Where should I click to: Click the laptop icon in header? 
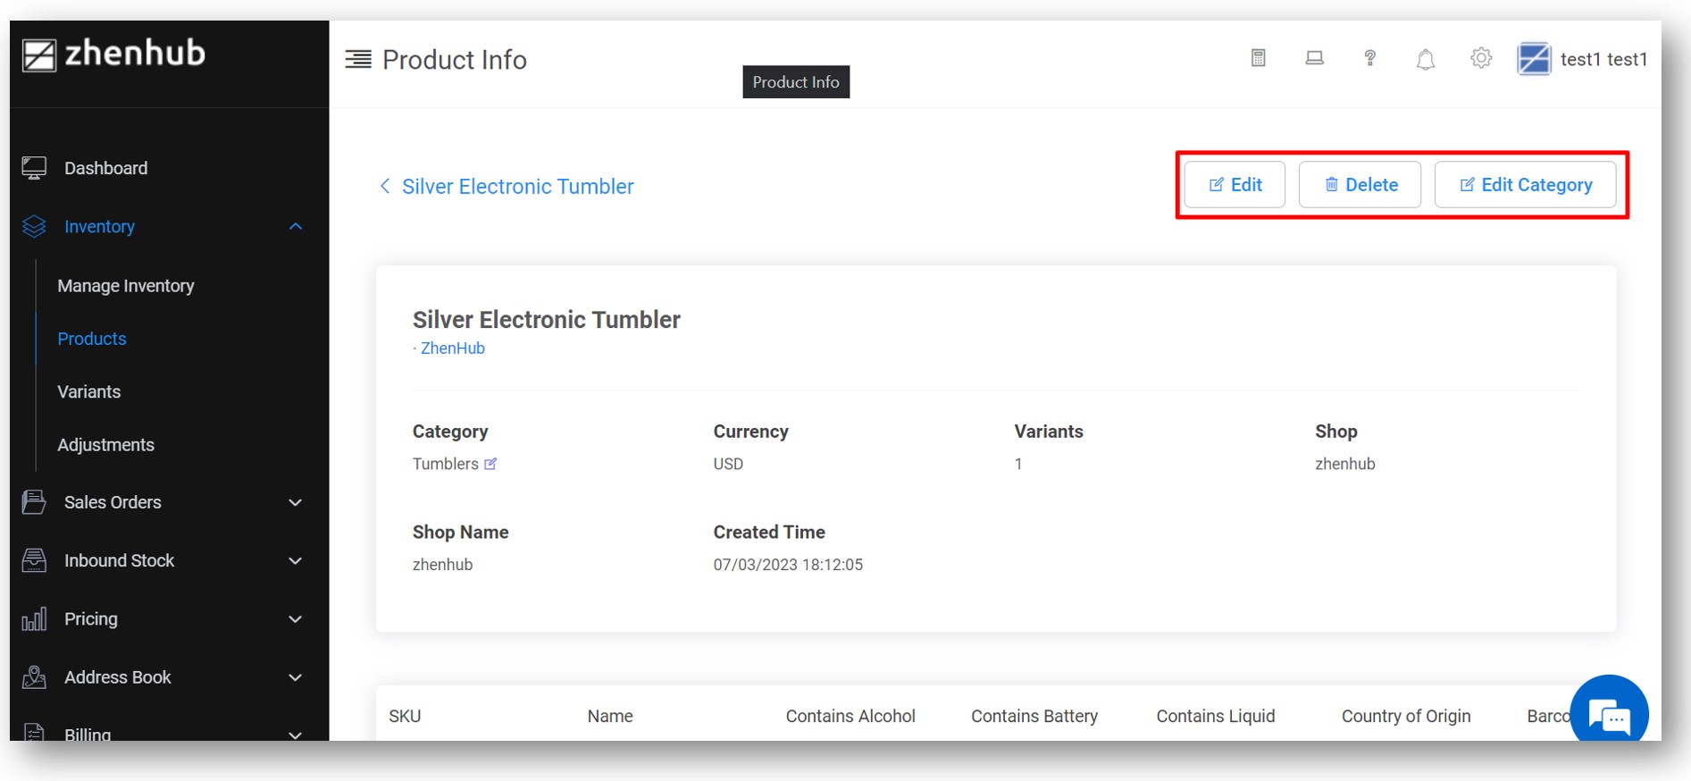click(1314, 59)
